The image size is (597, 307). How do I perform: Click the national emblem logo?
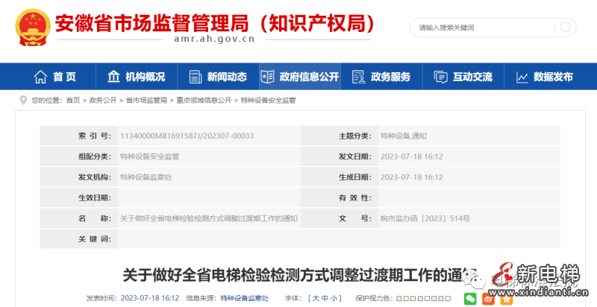coord(33,28)
